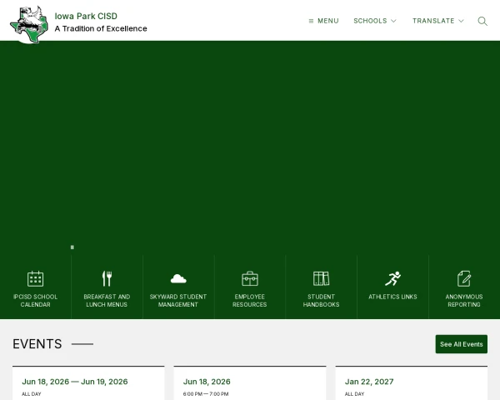Go to Employee Resources link
Screen dimensions: 500x400
[x=250, y=301]
